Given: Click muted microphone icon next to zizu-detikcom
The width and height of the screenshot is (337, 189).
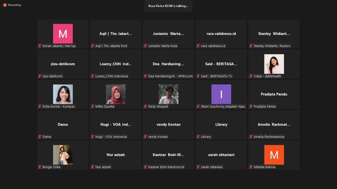Looking at the screenshot, I should point(40,76).
